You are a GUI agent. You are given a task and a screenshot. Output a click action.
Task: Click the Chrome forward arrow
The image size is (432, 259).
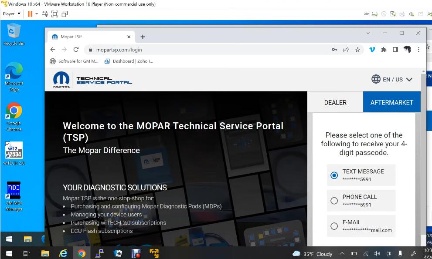pyautogui.click(x=64, y=50)
